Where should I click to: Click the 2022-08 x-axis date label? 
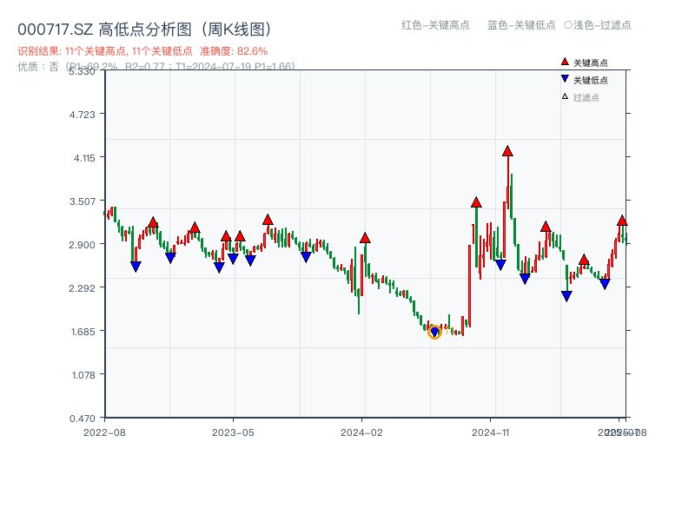pos(104,432)
